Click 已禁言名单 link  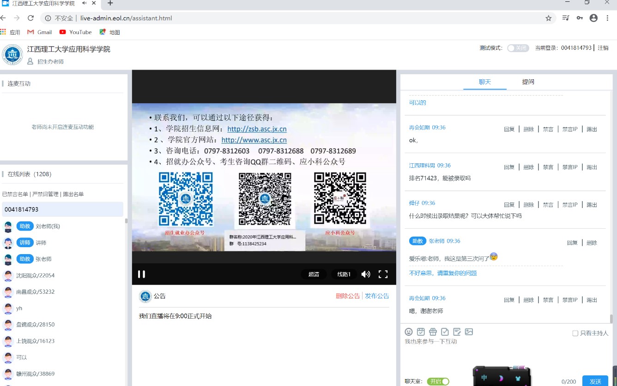(15, 194)
